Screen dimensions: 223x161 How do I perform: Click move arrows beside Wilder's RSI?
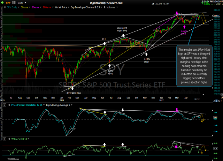pyautogui.click(x=9, y=139)
